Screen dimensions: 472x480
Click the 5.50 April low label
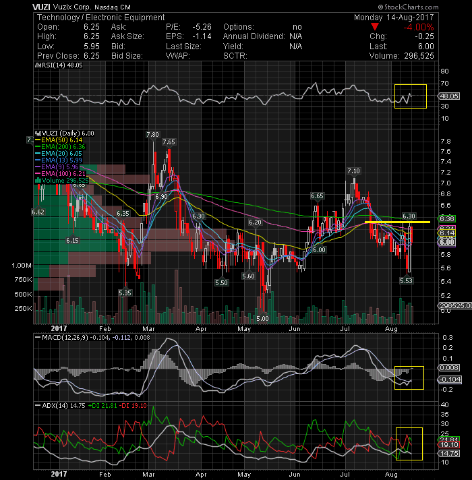[221, 283]
